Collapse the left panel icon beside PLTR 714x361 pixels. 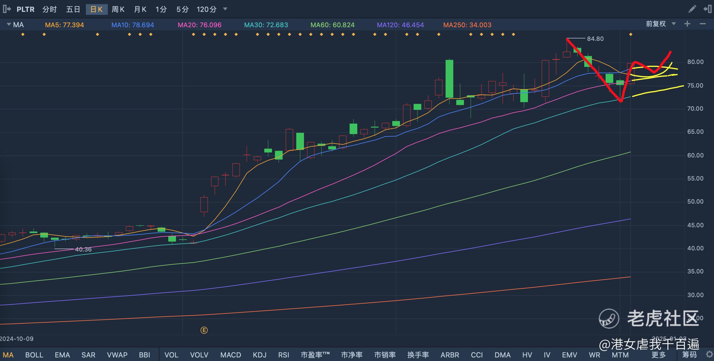pos(7,9)
